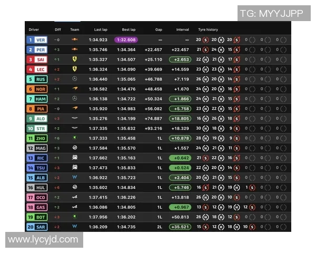Click VER's first soft tyre stint icon
Image resolution: width=316 pixels, height=253 pixels.
point(205,40)
